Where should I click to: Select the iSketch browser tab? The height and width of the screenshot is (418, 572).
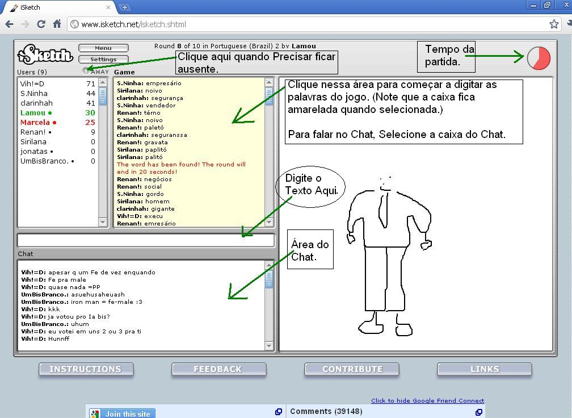tap(58, 7)
